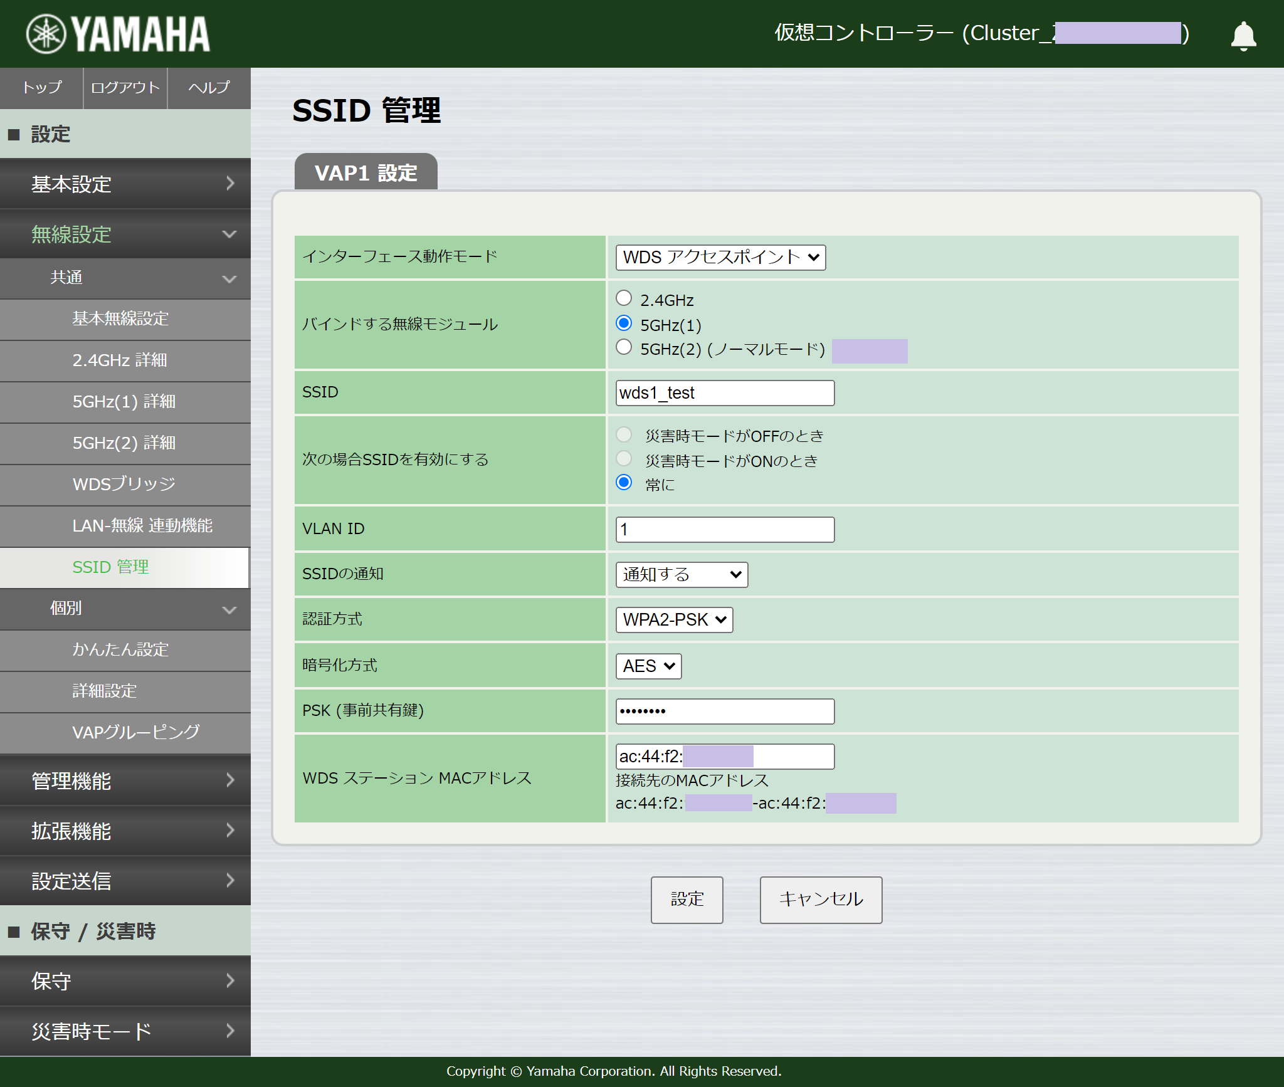Screen dimensions: 1284x1087
Task: Click the SSID field showing wds1_test
Action: 724,392
